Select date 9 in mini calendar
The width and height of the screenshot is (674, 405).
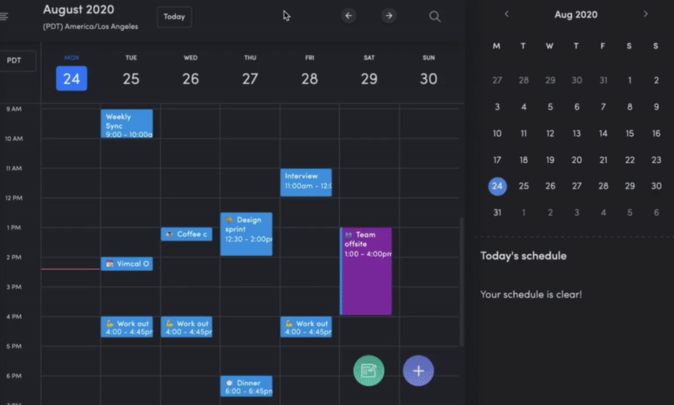pos(656,107)
